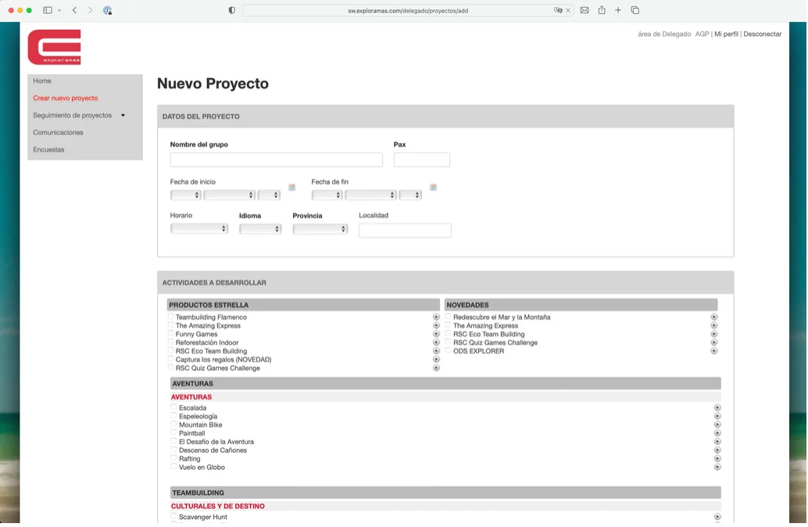The image size is (808, 527).
Task: Click the Desconectar link
Action: click(x=762, y=34)
